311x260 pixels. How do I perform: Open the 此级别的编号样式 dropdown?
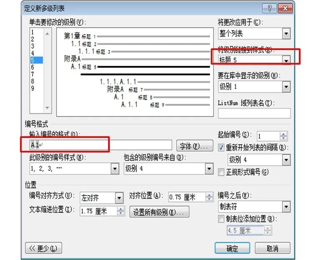[x=115, y=169]
